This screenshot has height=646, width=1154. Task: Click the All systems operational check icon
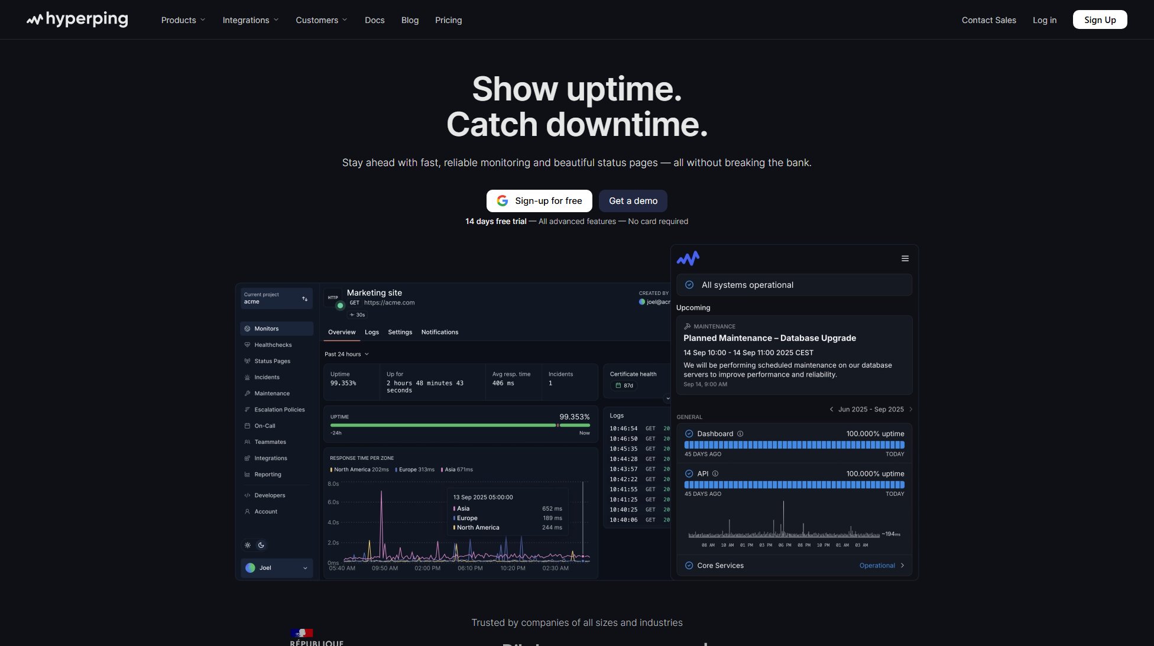689,285
